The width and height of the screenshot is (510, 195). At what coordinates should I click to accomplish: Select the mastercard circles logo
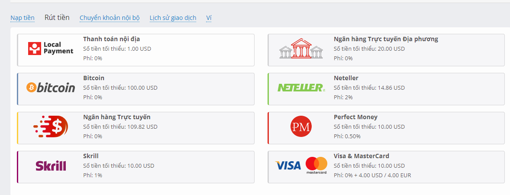(316, 166)
